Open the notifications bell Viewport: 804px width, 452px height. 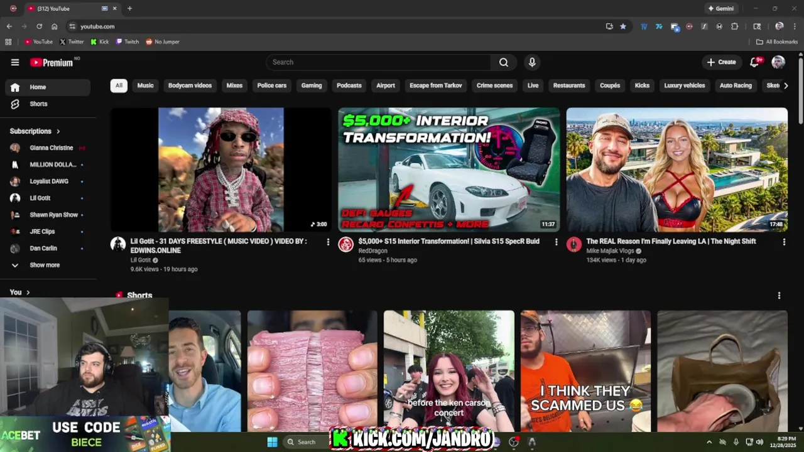pyautogui.click(x=756, y=62)
